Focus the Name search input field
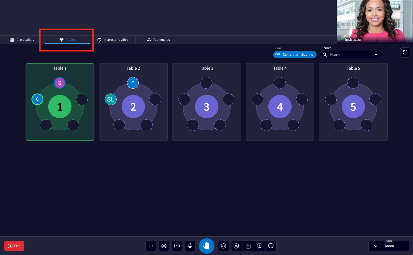This screenshot has width=413, height=255. [351, 55]
